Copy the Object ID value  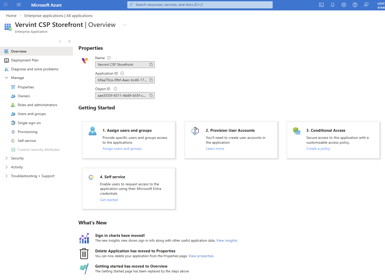151,95
